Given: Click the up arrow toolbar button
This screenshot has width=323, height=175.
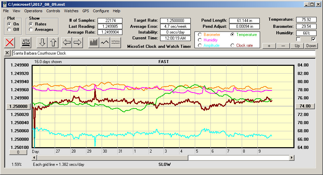Looking at the screenshot, I should [x=53, y=42].
